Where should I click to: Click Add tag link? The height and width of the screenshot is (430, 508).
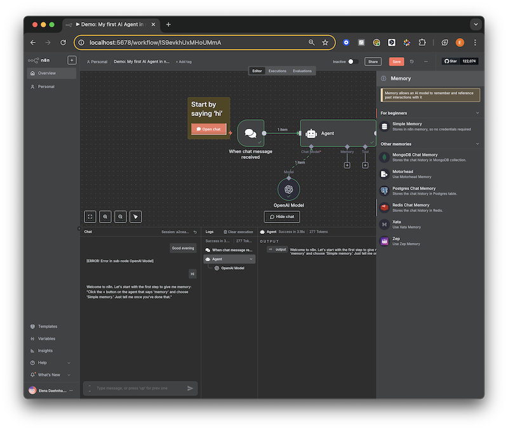pos(184,62)
